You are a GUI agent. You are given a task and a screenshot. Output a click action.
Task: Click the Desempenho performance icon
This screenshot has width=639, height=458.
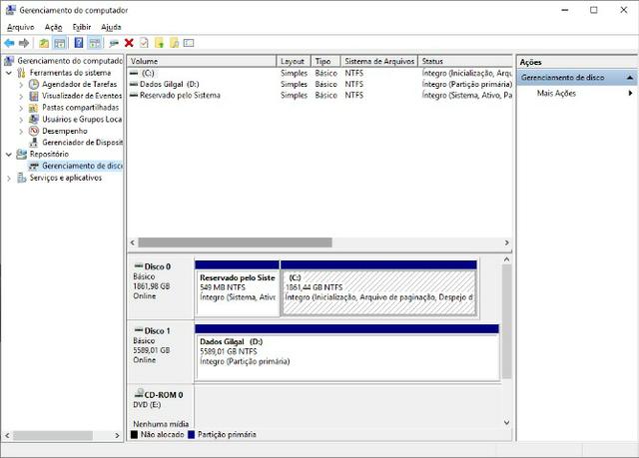coord(34,131)
